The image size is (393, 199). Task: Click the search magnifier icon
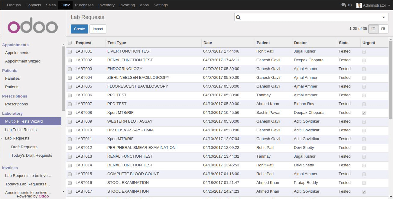(238, 18)
